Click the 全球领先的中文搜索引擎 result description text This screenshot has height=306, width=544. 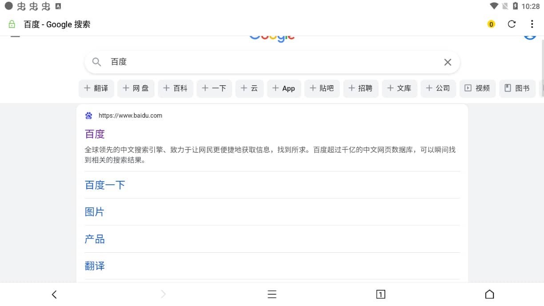point(270,155)
